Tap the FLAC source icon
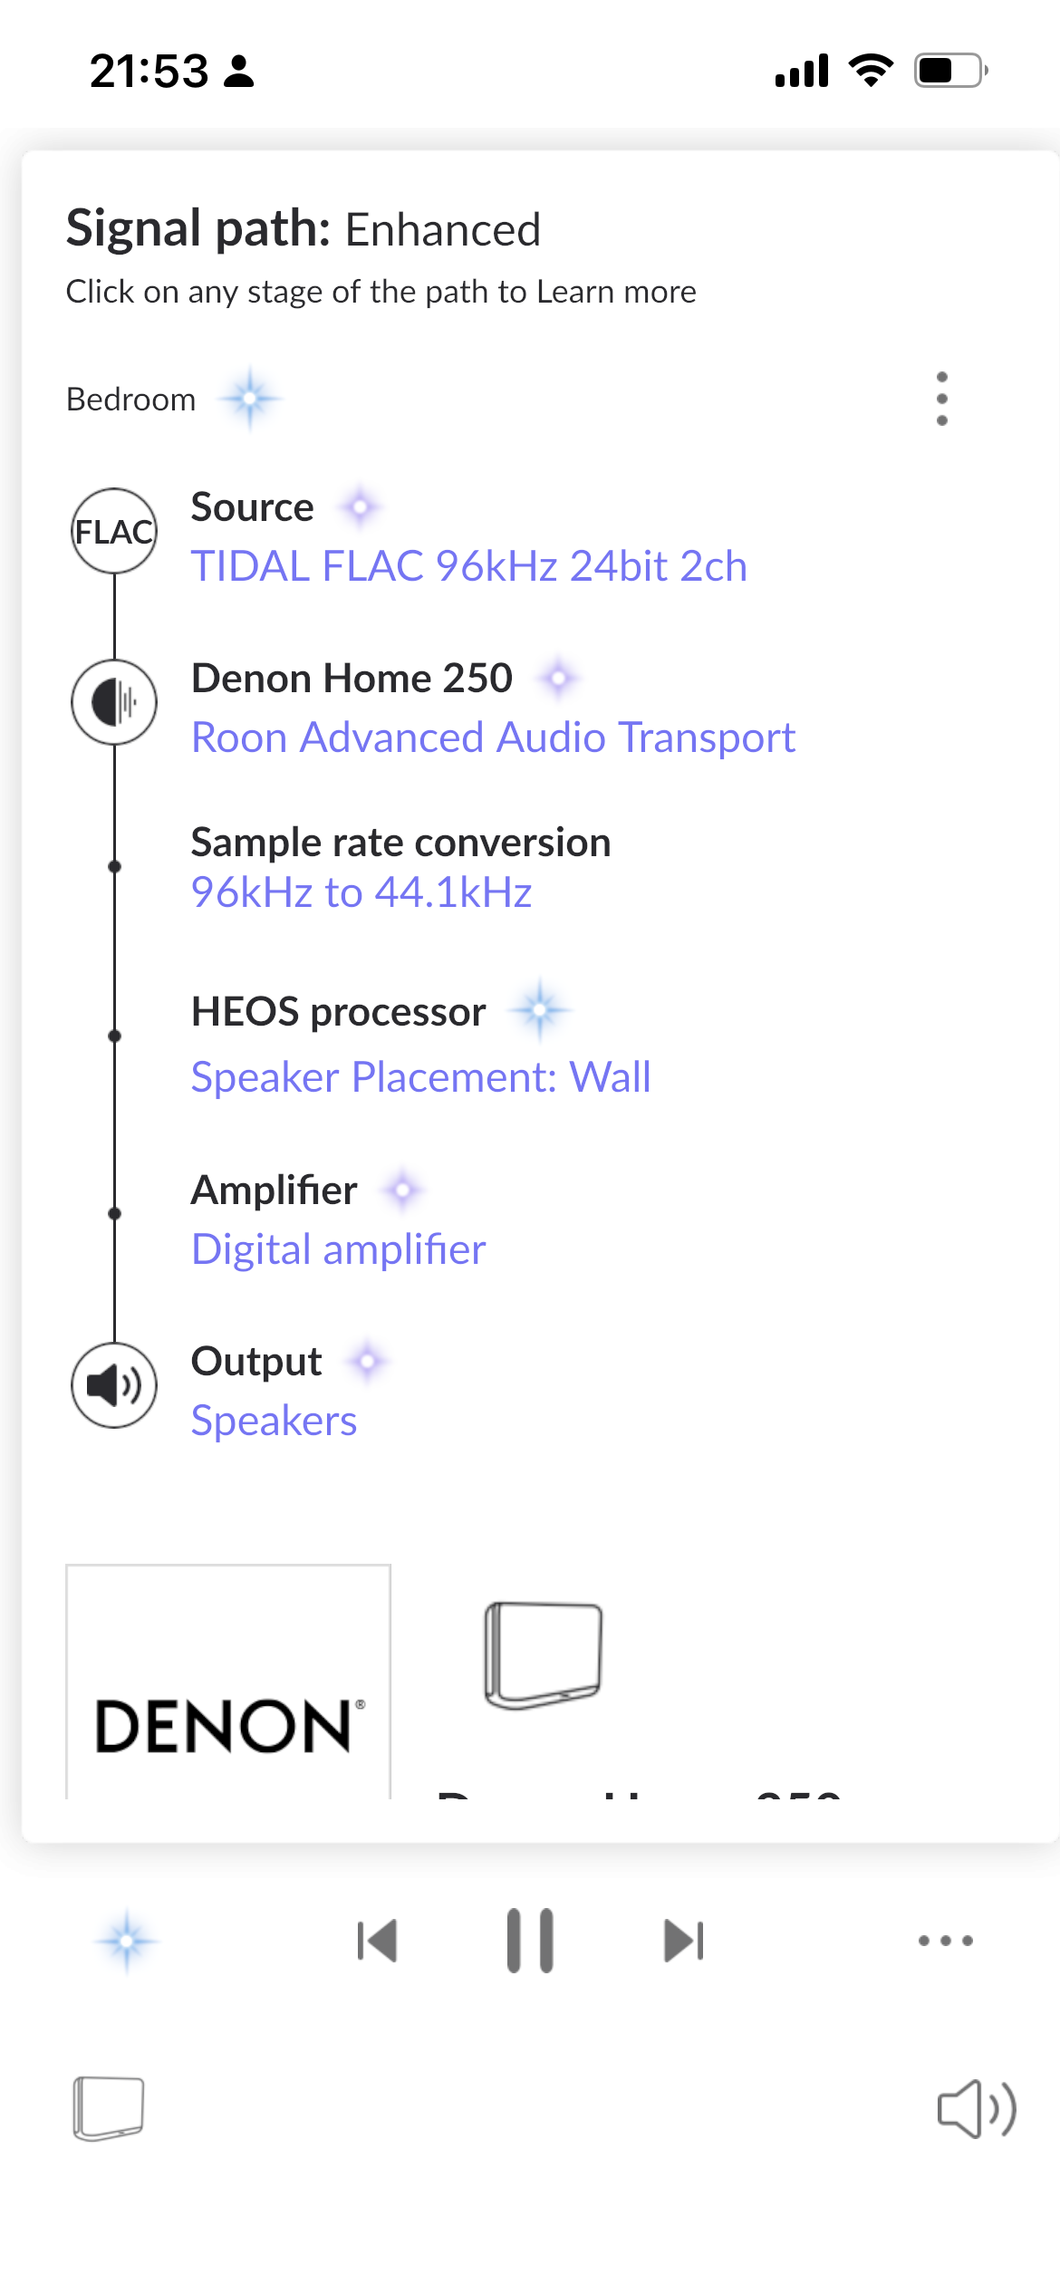 pyautogui.click(x=114, y=531)
